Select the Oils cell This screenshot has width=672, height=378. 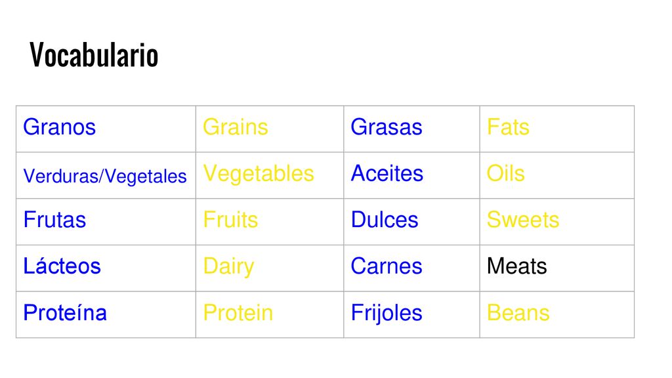[556, 175]
